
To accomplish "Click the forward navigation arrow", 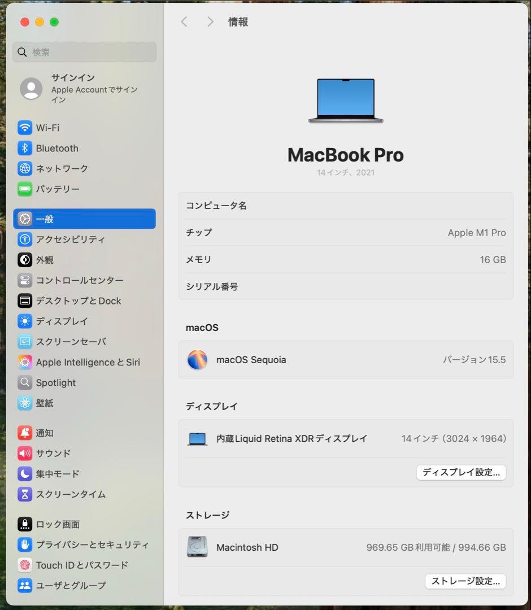I will (210, 21).
